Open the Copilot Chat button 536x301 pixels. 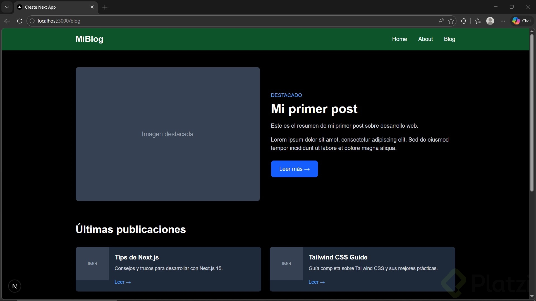click(x=521, y=21)
